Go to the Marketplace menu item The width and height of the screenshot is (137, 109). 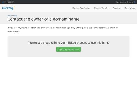point(130,8)
